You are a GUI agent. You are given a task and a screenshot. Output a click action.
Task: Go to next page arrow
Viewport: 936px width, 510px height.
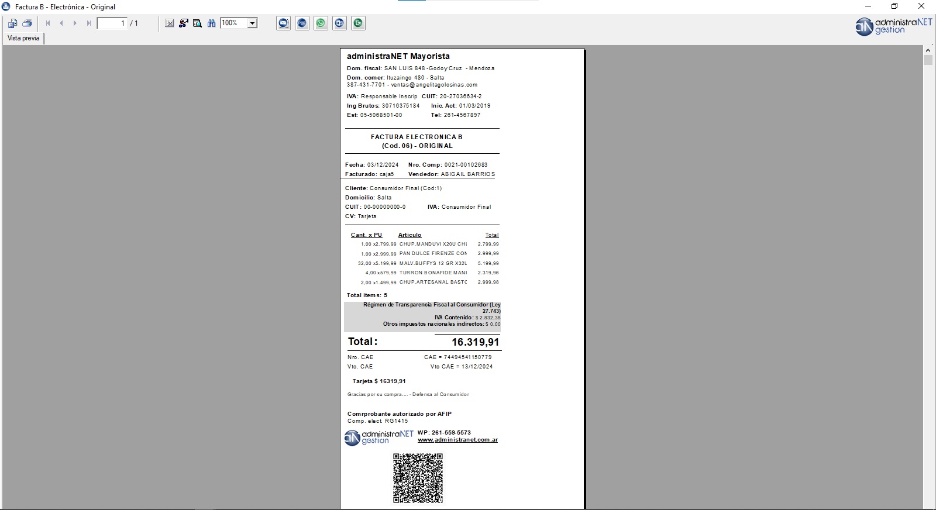coord(75,23)
